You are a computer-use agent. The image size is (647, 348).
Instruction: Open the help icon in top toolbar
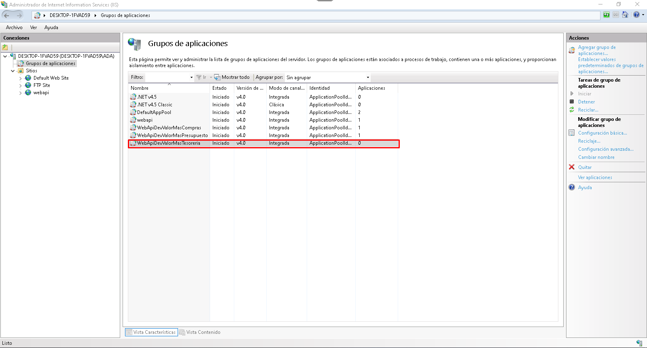(636, 15)
